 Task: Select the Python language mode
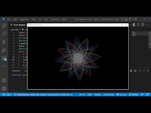click(x=98, y=94)
